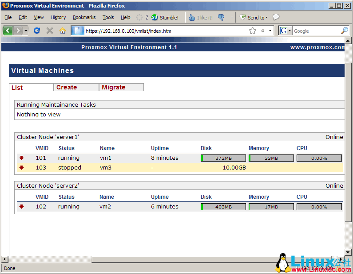Click the green back navigation arrow

tap(8, 31)
